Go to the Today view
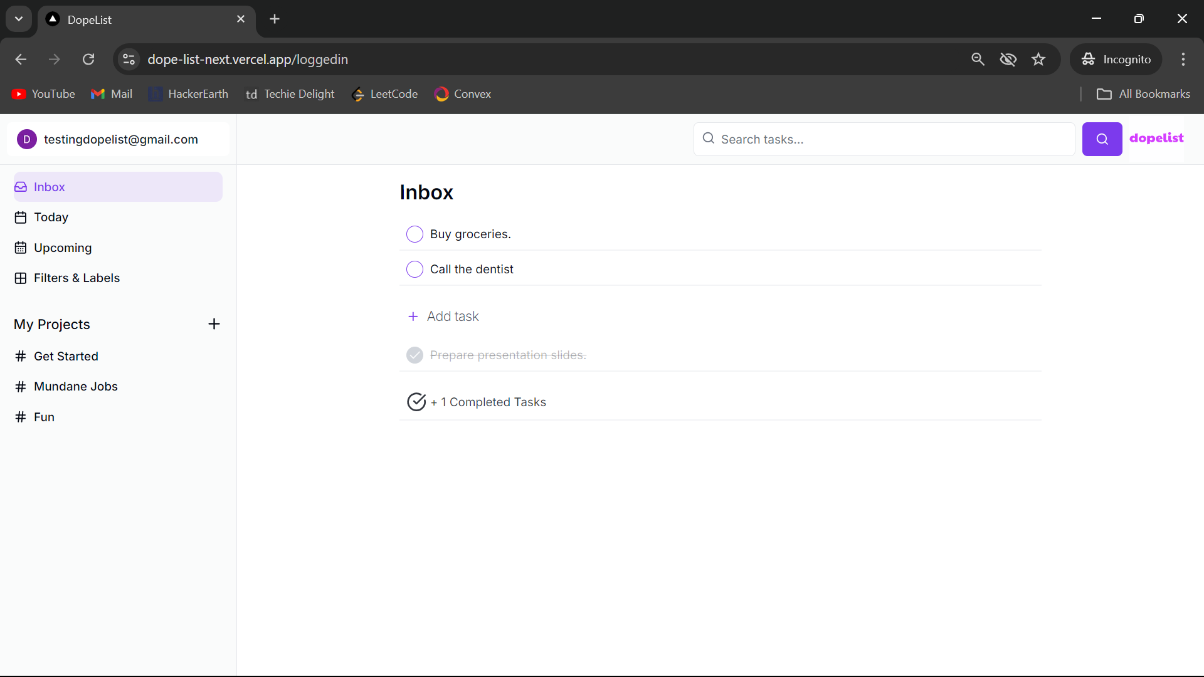 coord(51,218)
